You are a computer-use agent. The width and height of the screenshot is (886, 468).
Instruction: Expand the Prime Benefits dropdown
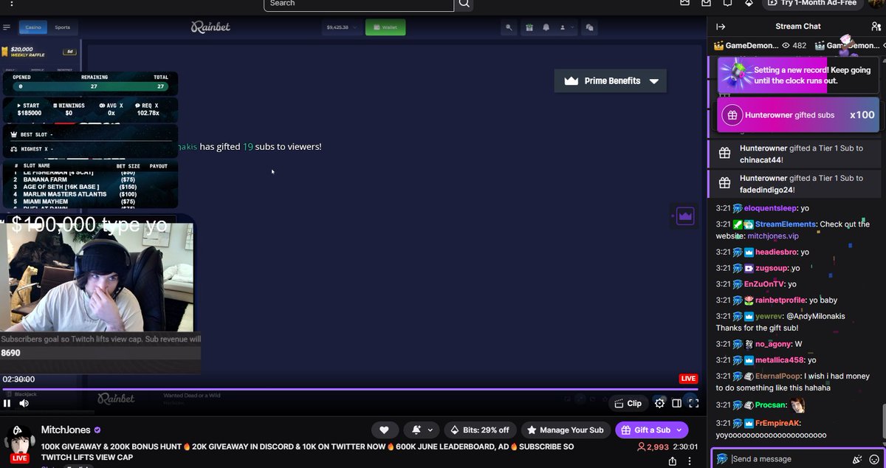point(611,81)
